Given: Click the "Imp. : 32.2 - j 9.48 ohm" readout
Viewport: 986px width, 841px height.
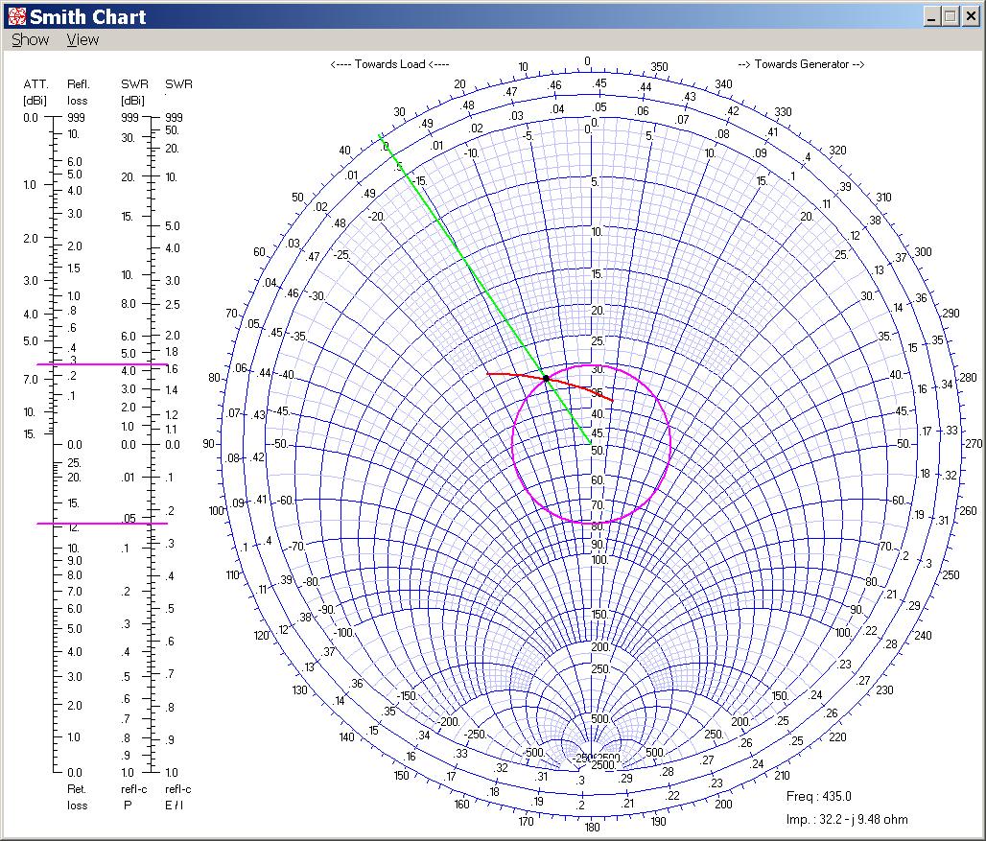Looking at the screenshot, I should click(847, 820).
